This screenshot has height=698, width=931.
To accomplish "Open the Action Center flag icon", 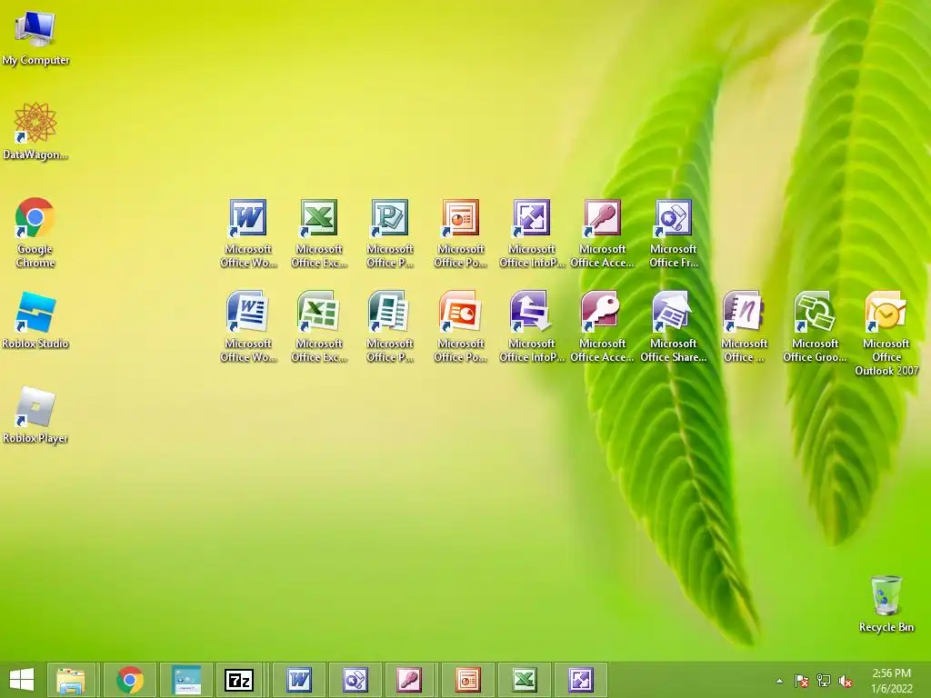I will (x=802, y=681).
